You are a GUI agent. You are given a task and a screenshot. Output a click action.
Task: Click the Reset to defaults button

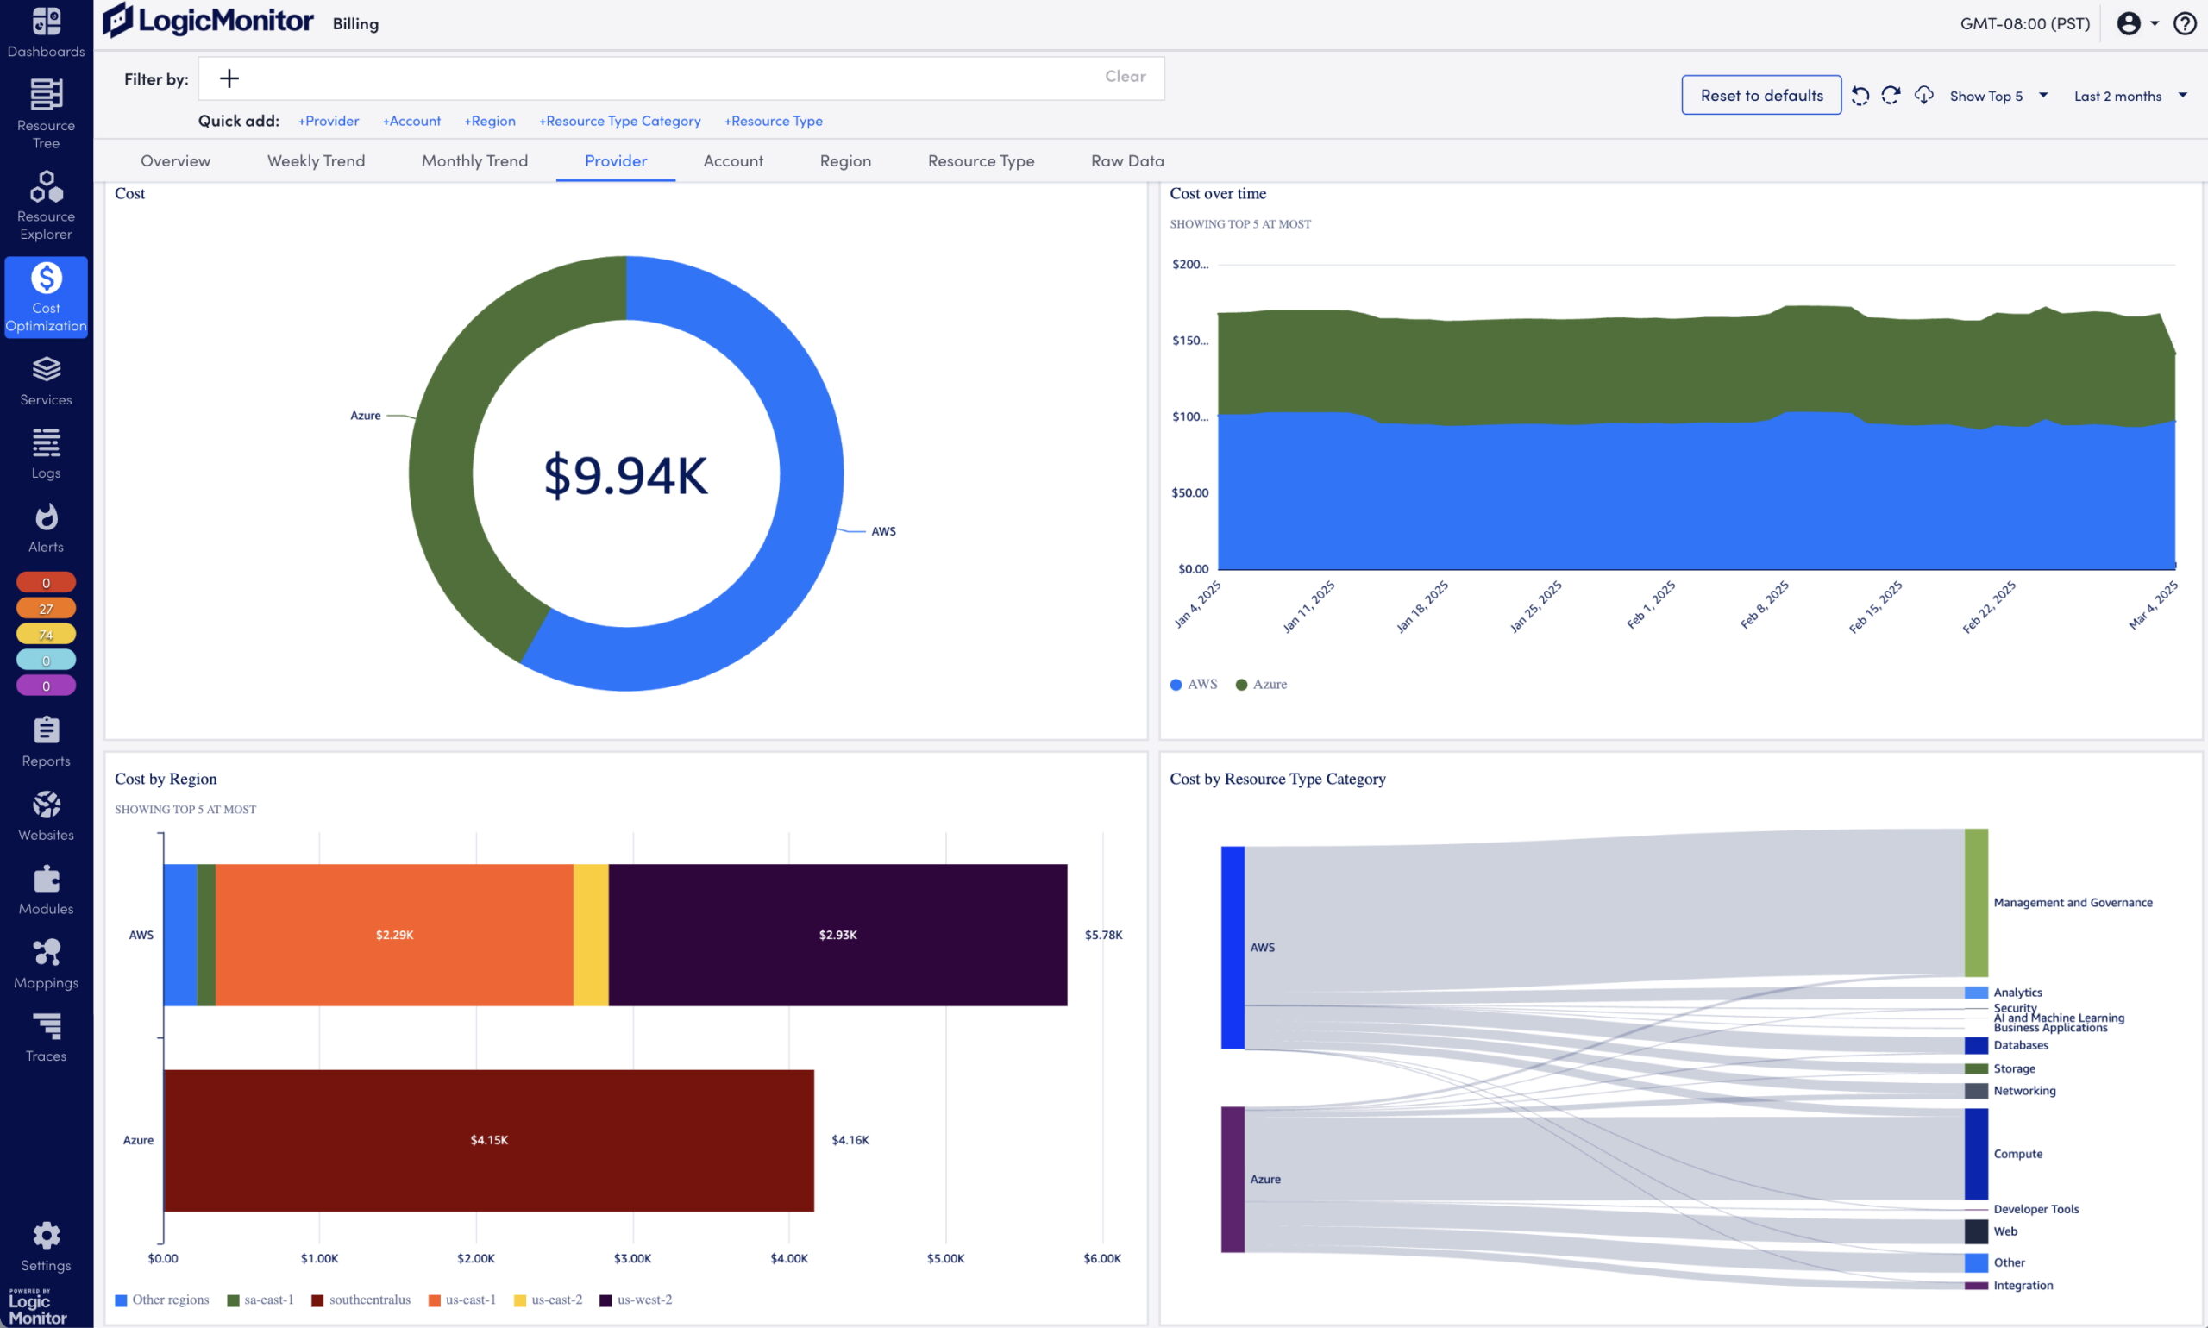pyautogui.click(x=1760, y=95)
